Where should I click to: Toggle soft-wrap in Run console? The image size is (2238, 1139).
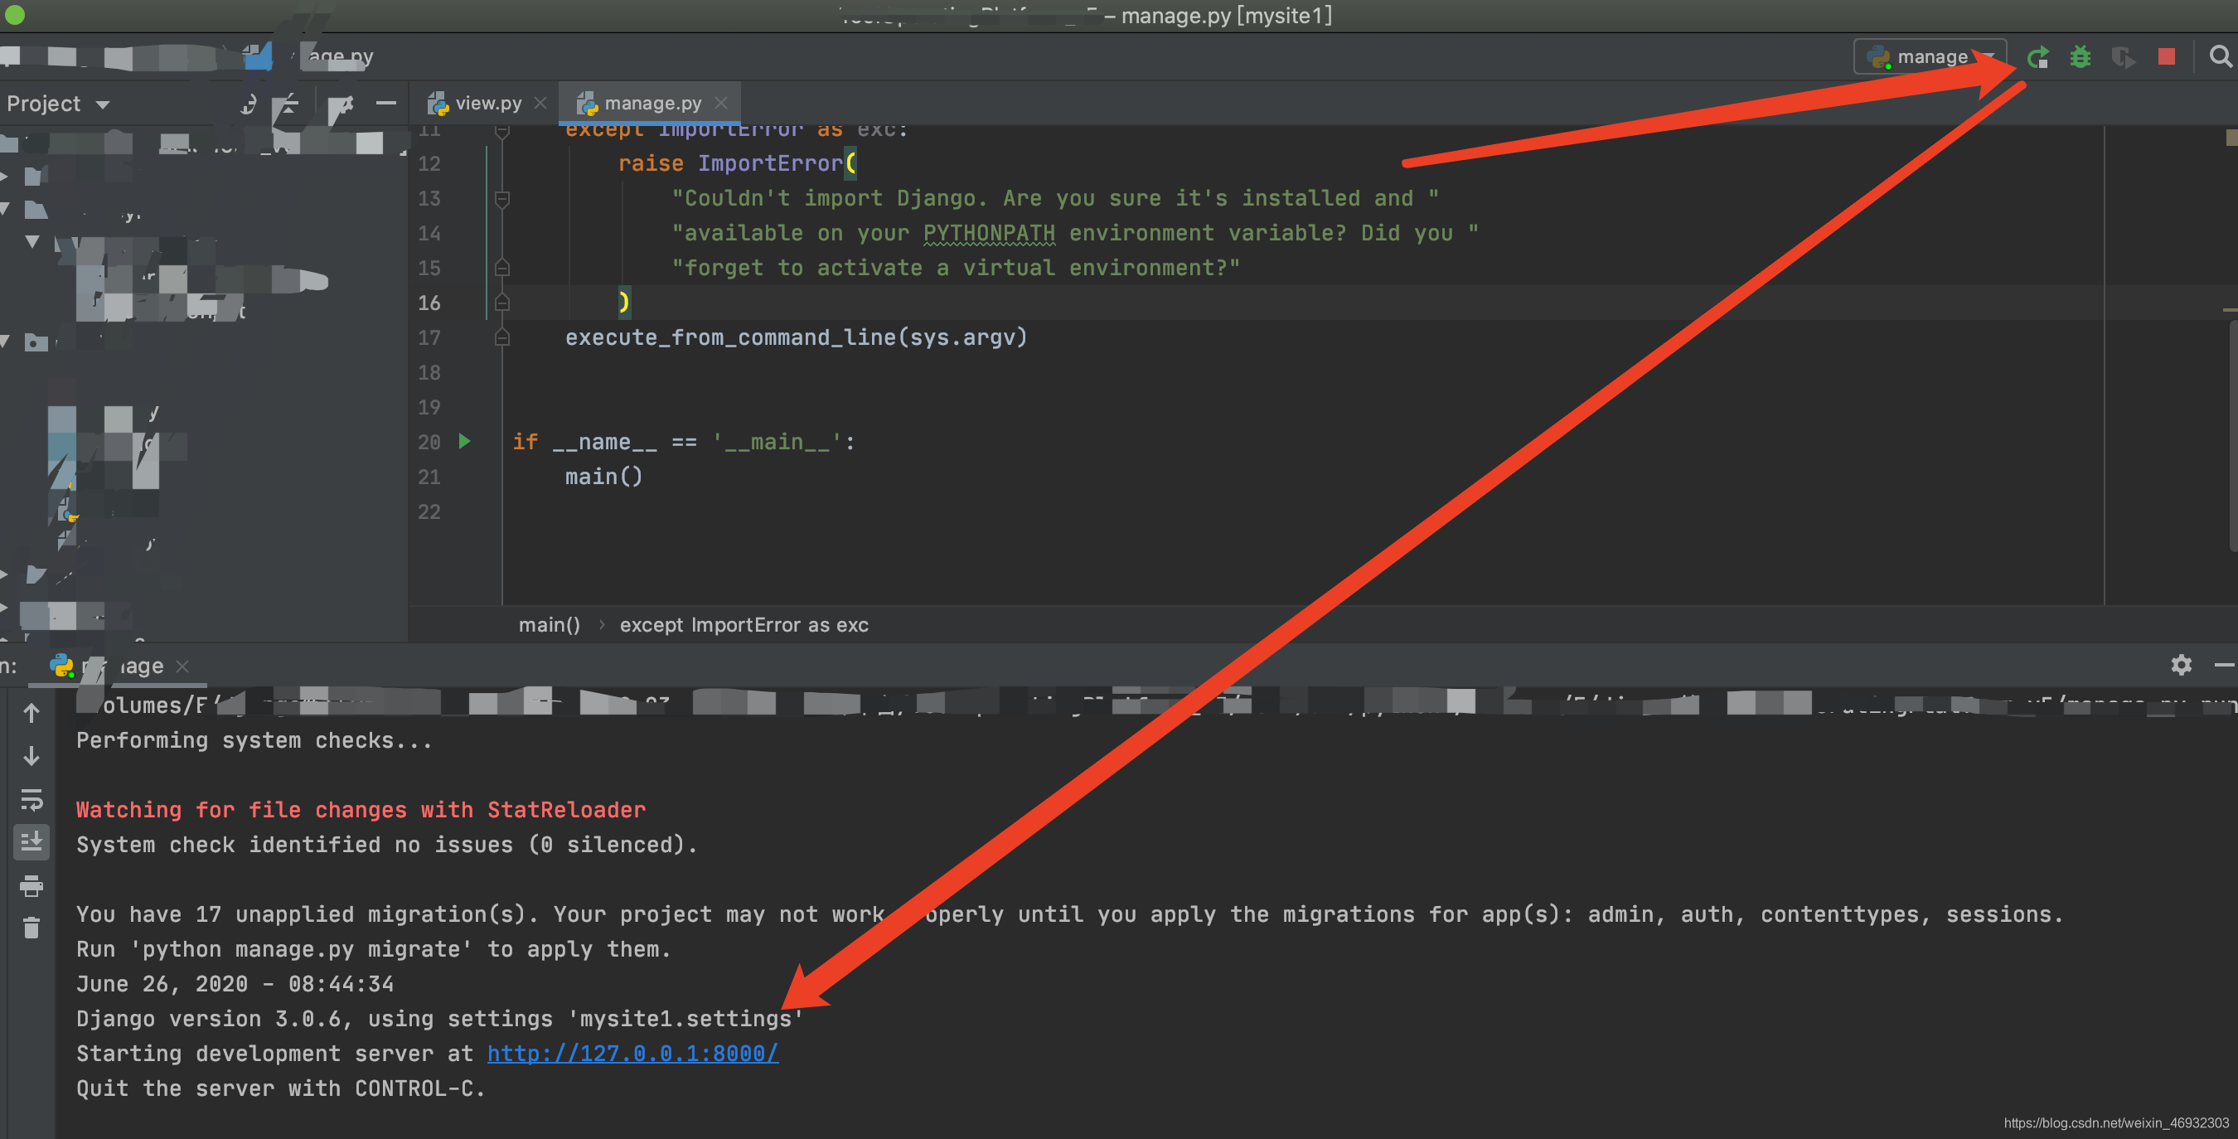31,799
